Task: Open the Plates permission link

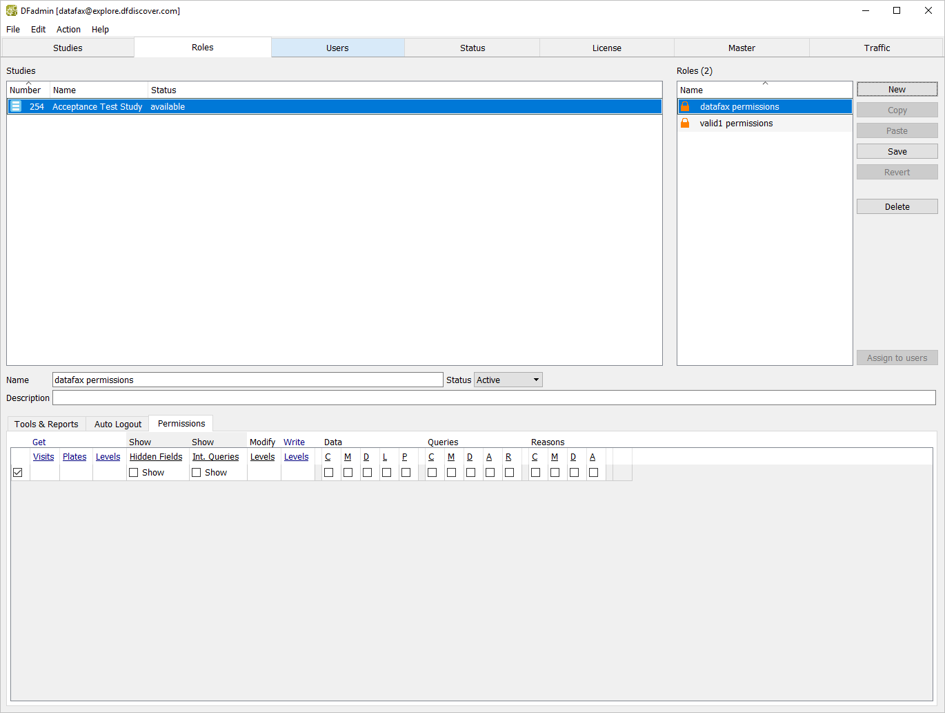Action: [x=74, y=457]
